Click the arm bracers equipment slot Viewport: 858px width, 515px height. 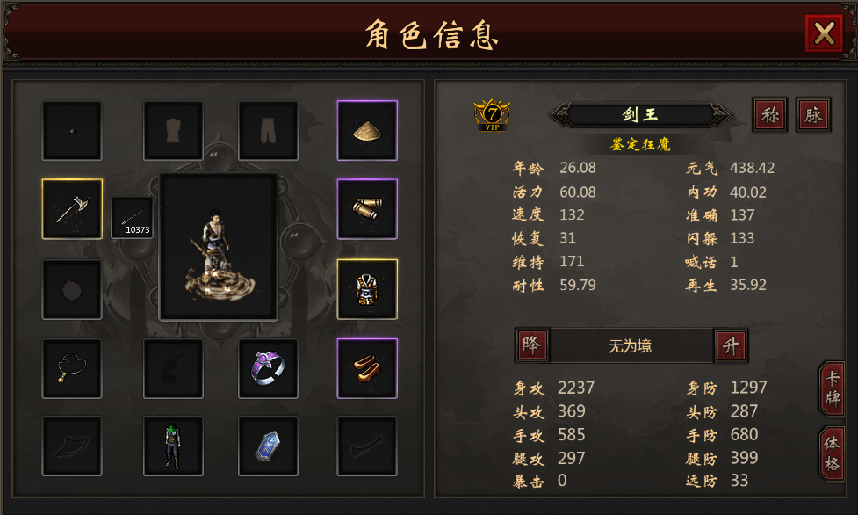(x=367, y=209)
